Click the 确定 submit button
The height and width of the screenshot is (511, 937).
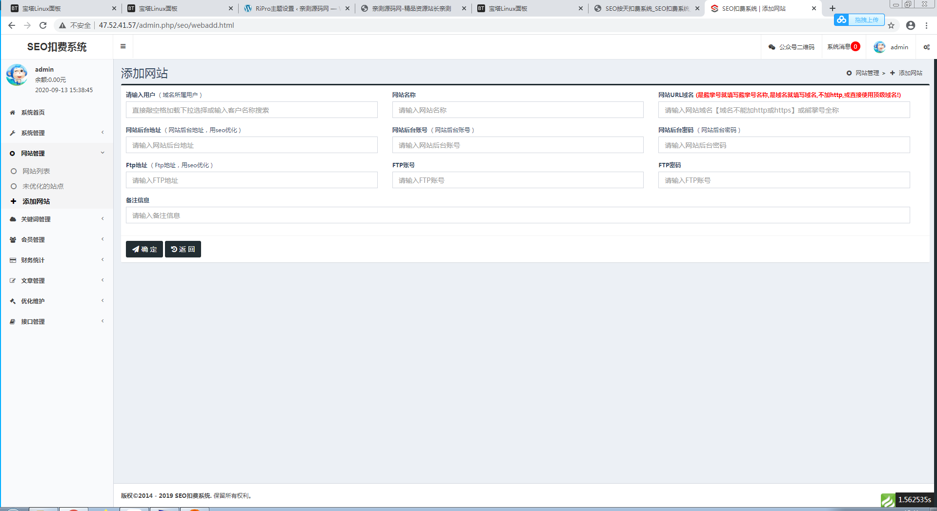tap(144, 249)
